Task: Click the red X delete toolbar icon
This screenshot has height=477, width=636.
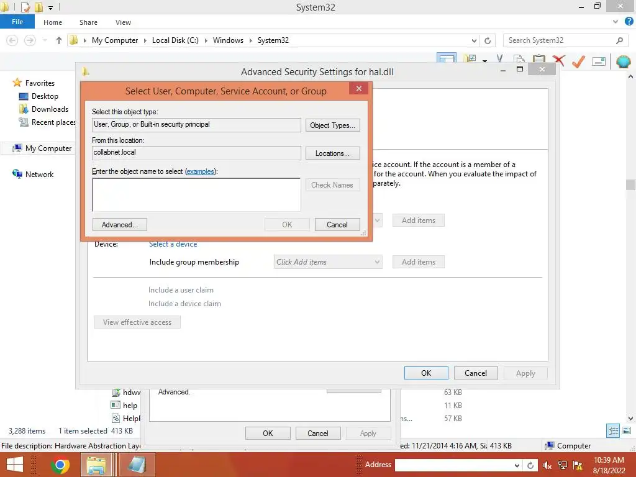Action: pos(558,60)
